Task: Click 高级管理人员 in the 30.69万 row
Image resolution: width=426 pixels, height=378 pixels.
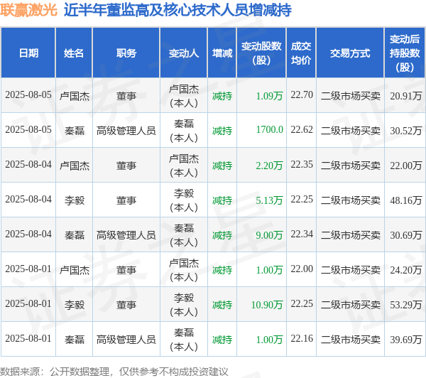Action: 126,235
